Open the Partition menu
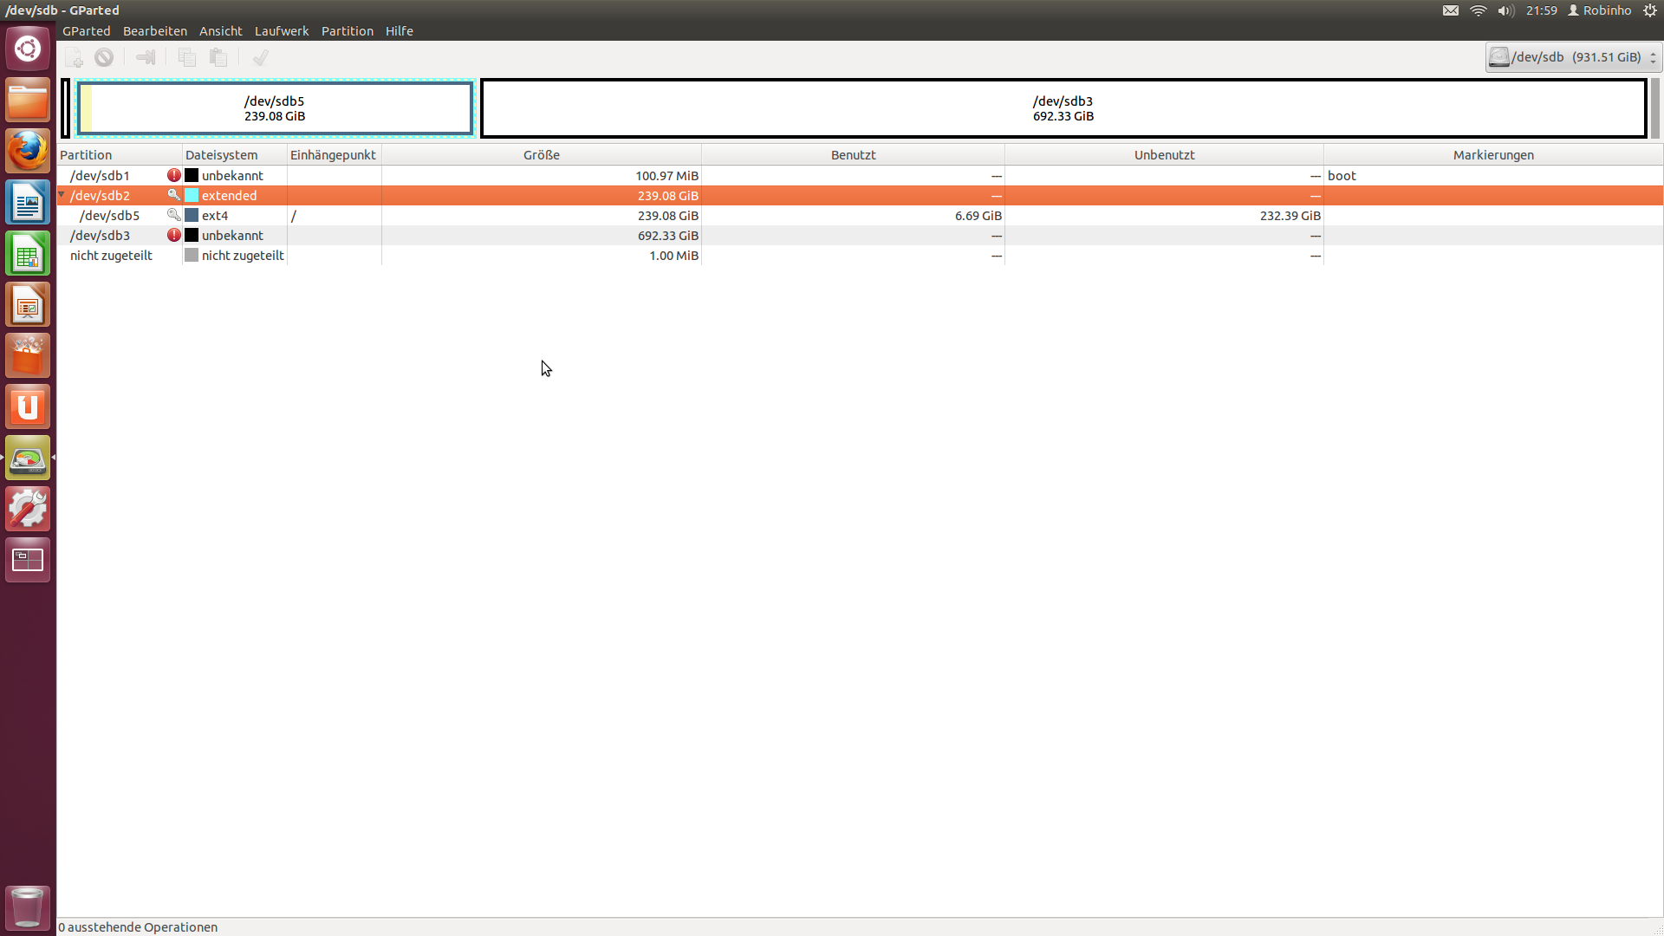This screenshot has height=936, width=1664. [347, 31]
